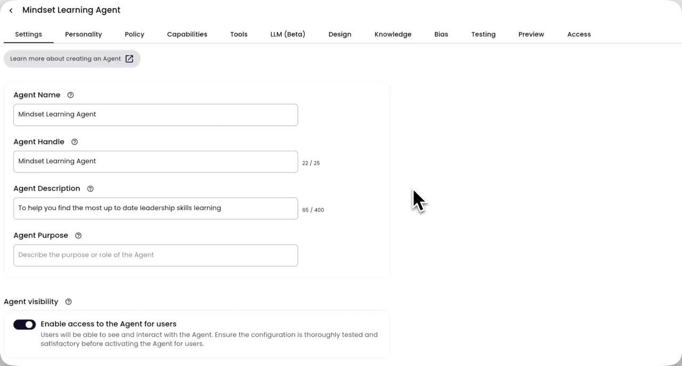Click Learn more about creating an Agent
This screenshot has width=682, height=366.
pyautogui.click(x=72, y=59)
